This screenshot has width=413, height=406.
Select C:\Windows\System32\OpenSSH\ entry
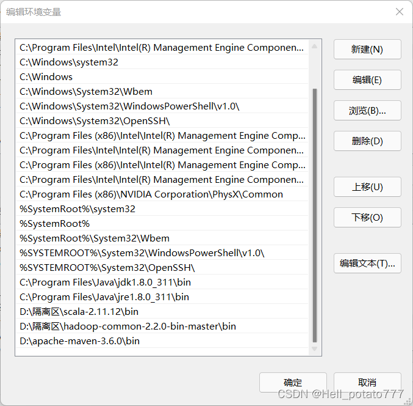162,121
